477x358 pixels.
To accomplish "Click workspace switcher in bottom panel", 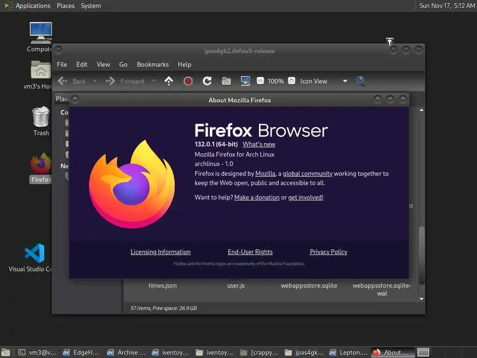I will (423, 352).
